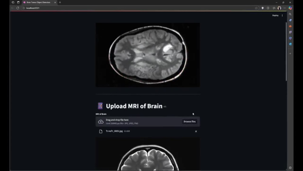Open the Copilot icon in toolbar
This screenshot has width=303, height=171.
pos(290,8)
